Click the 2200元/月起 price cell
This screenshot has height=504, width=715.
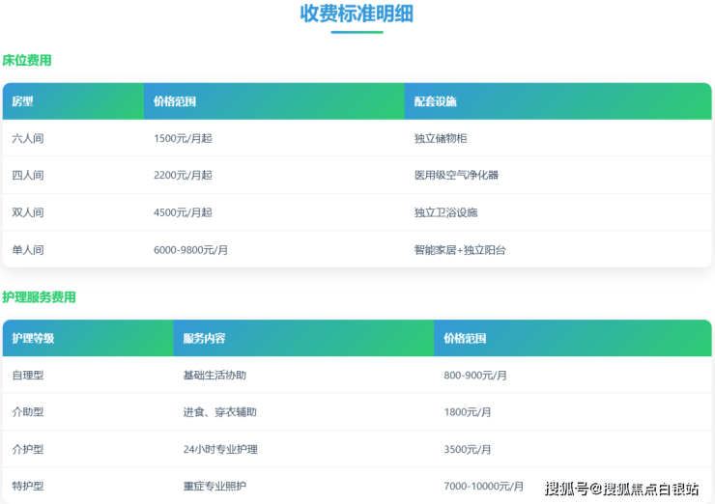pos(183,176)
